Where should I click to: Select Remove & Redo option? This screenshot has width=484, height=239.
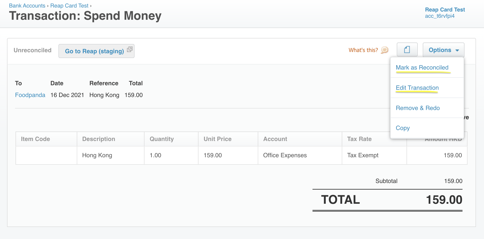point(417,108)
